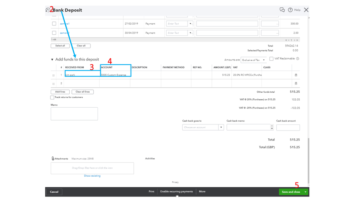The width and height of the screenshot is (357, 201).
Task: Delete line 1 with trash icon
Action: 296,75
